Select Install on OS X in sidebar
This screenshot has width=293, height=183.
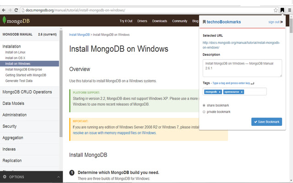tap(15, 58)
